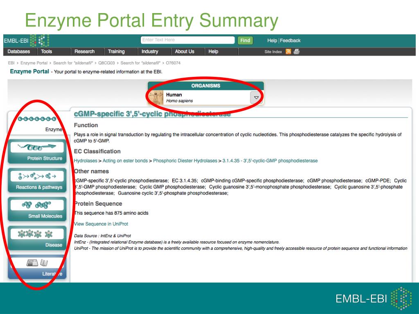Click the Human organism thumbnail image

[x=156, y=97]
